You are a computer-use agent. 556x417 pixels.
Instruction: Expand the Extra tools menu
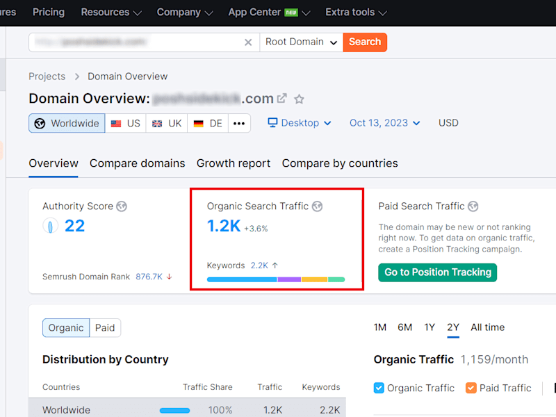[356, 13]
